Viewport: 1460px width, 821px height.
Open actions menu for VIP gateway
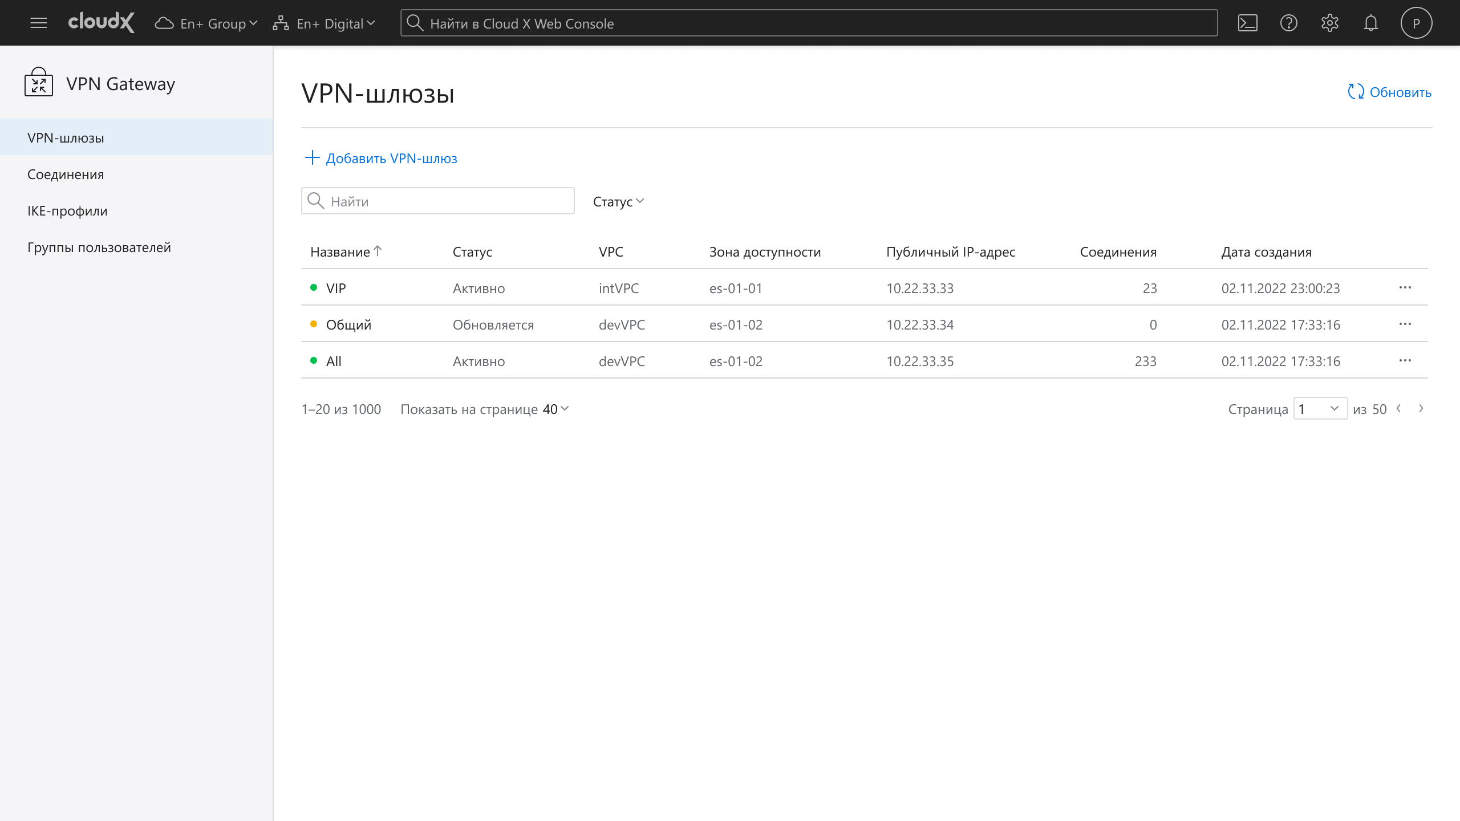[x=1405, y=288]
